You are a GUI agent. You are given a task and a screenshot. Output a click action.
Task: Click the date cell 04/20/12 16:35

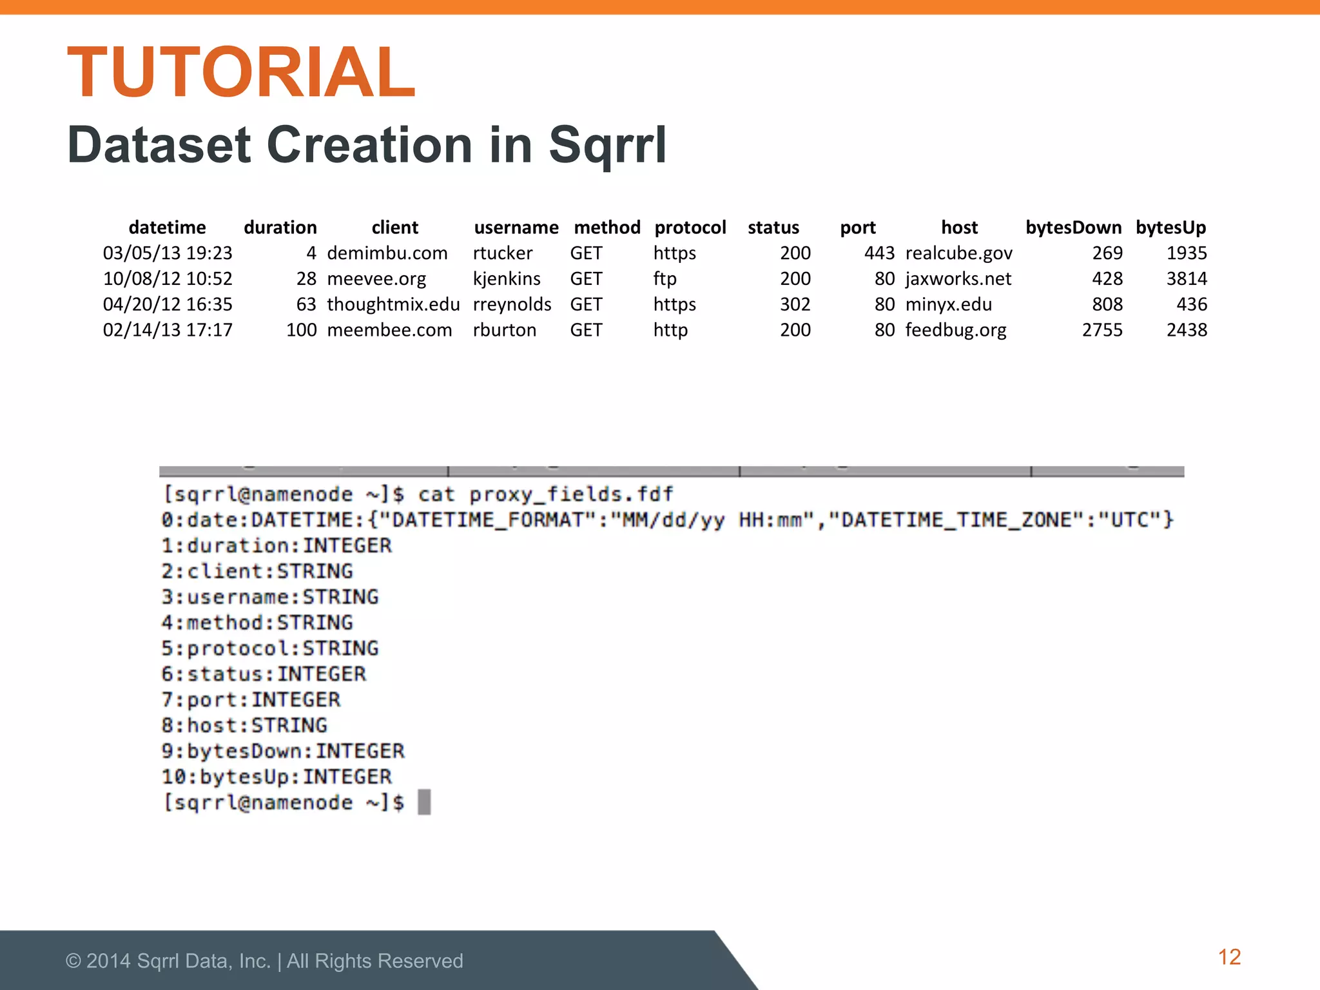tap(168, 304)
